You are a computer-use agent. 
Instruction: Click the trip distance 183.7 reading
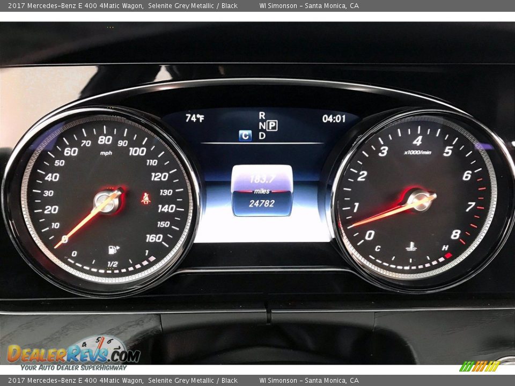262,179
